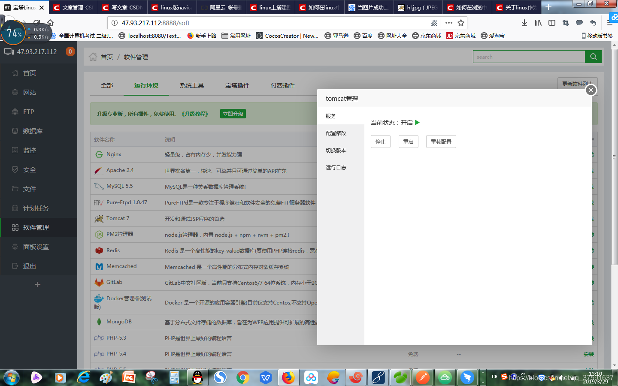Open QQ penguin in the taskbar

tap(197, 377)
